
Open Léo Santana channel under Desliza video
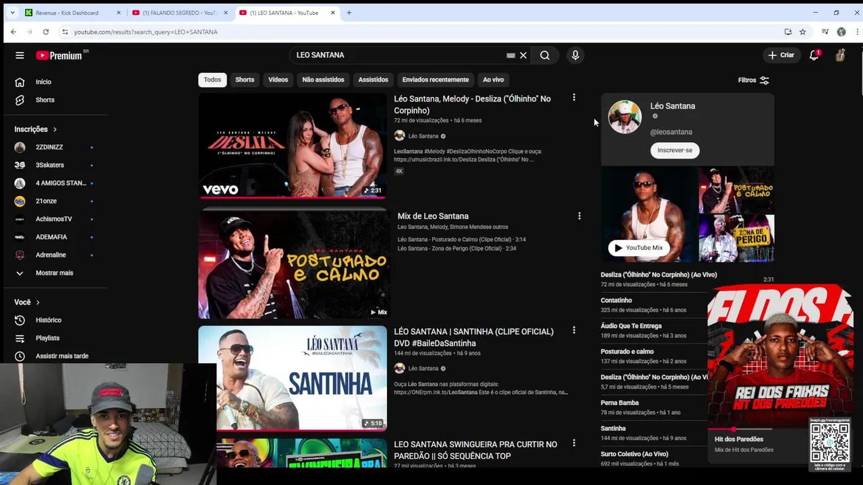[x=423, y=136]
